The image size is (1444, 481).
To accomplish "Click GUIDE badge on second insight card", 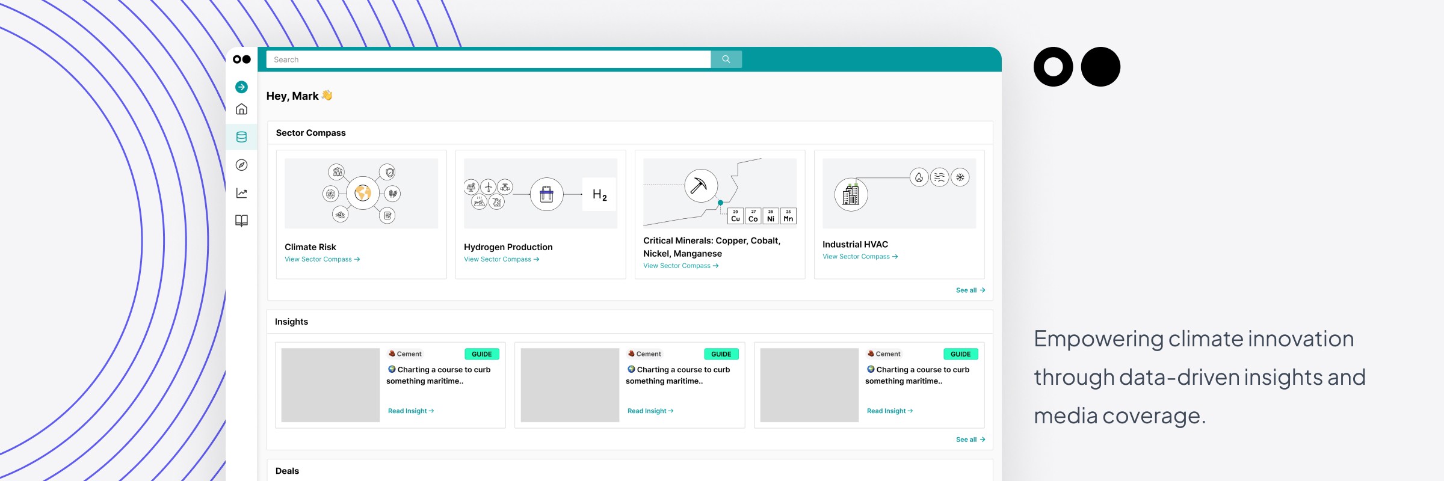I will (x=721, y=354).
